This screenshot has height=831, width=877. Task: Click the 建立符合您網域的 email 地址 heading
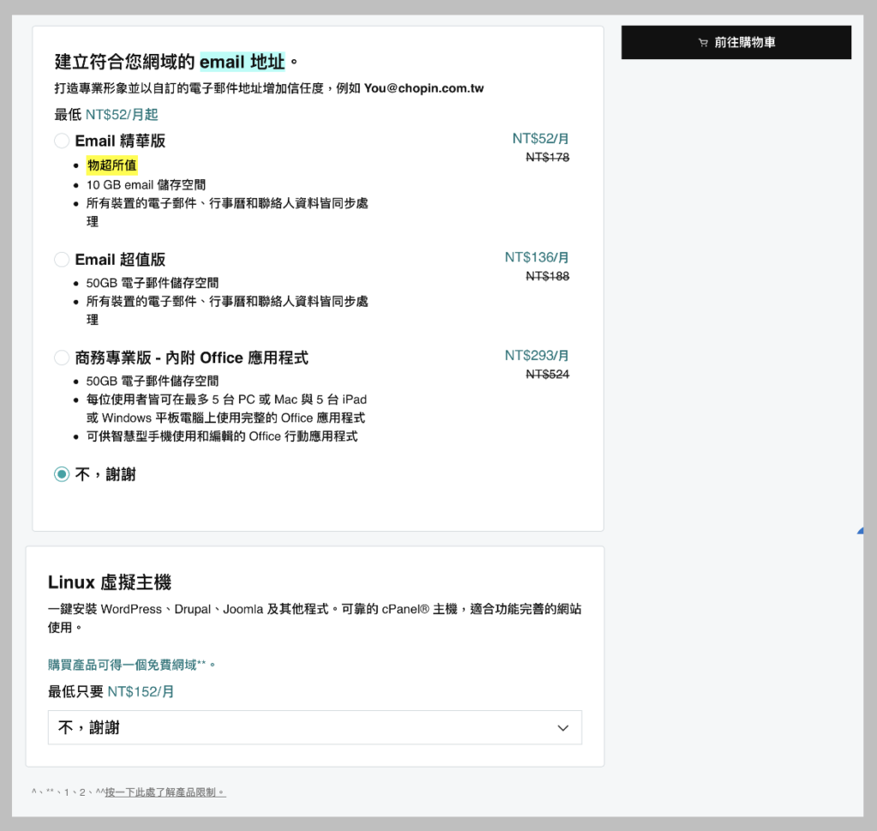pyautogui.click(x=176, y=62)
